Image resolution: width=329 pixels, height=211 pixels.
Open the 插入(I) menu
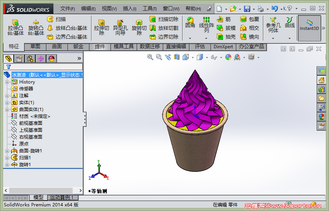[x=130, y=8]
